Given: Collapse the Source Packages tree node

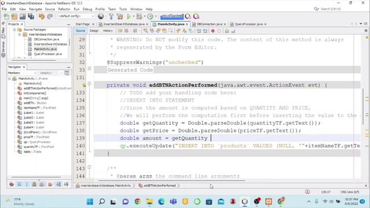Looking at the screenshot, I should 14,29.
